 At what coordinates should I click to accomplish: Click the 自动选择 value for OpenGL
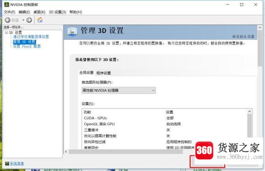pyautogui.click(x=174, y=124)
